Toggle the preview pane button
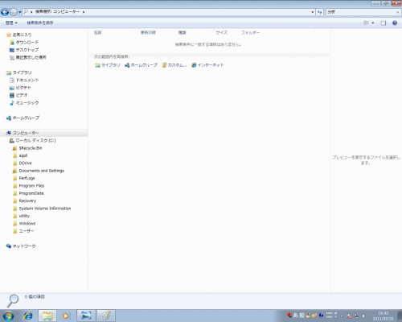Screen dimensions: 402x322 (384, 23)
